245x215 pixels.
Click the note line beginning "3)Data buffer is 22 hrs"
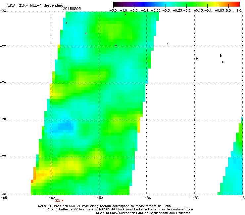120,209
